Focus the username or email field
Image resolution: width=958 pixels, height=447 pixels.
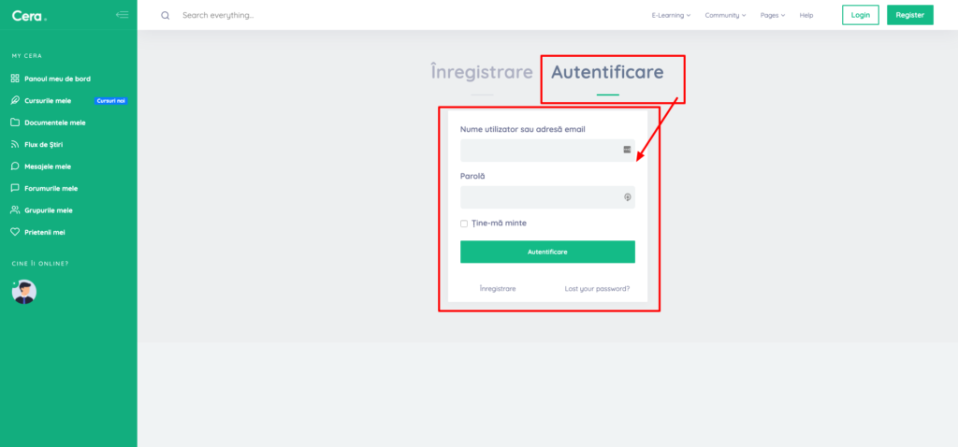point(547,151)
